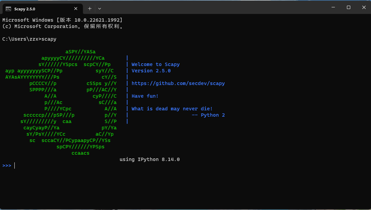371x210 pixels.
Task: Open a new terminal tab
Action: tap(90, 9)
